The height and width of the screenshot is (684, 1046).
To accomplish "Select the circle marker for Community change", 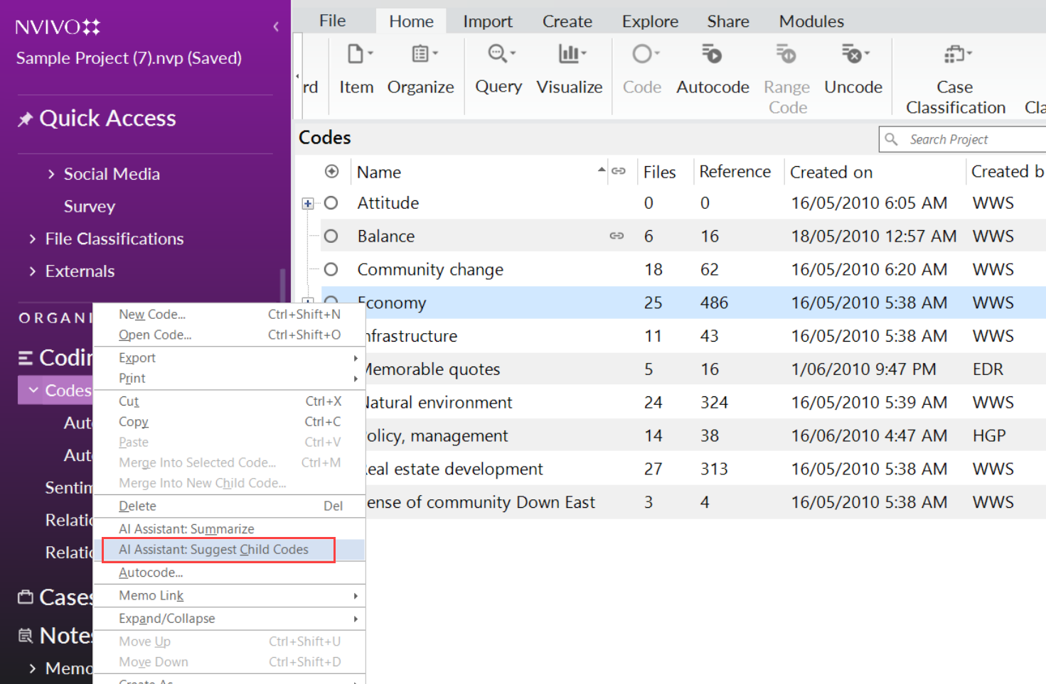I will click(331, 269).
